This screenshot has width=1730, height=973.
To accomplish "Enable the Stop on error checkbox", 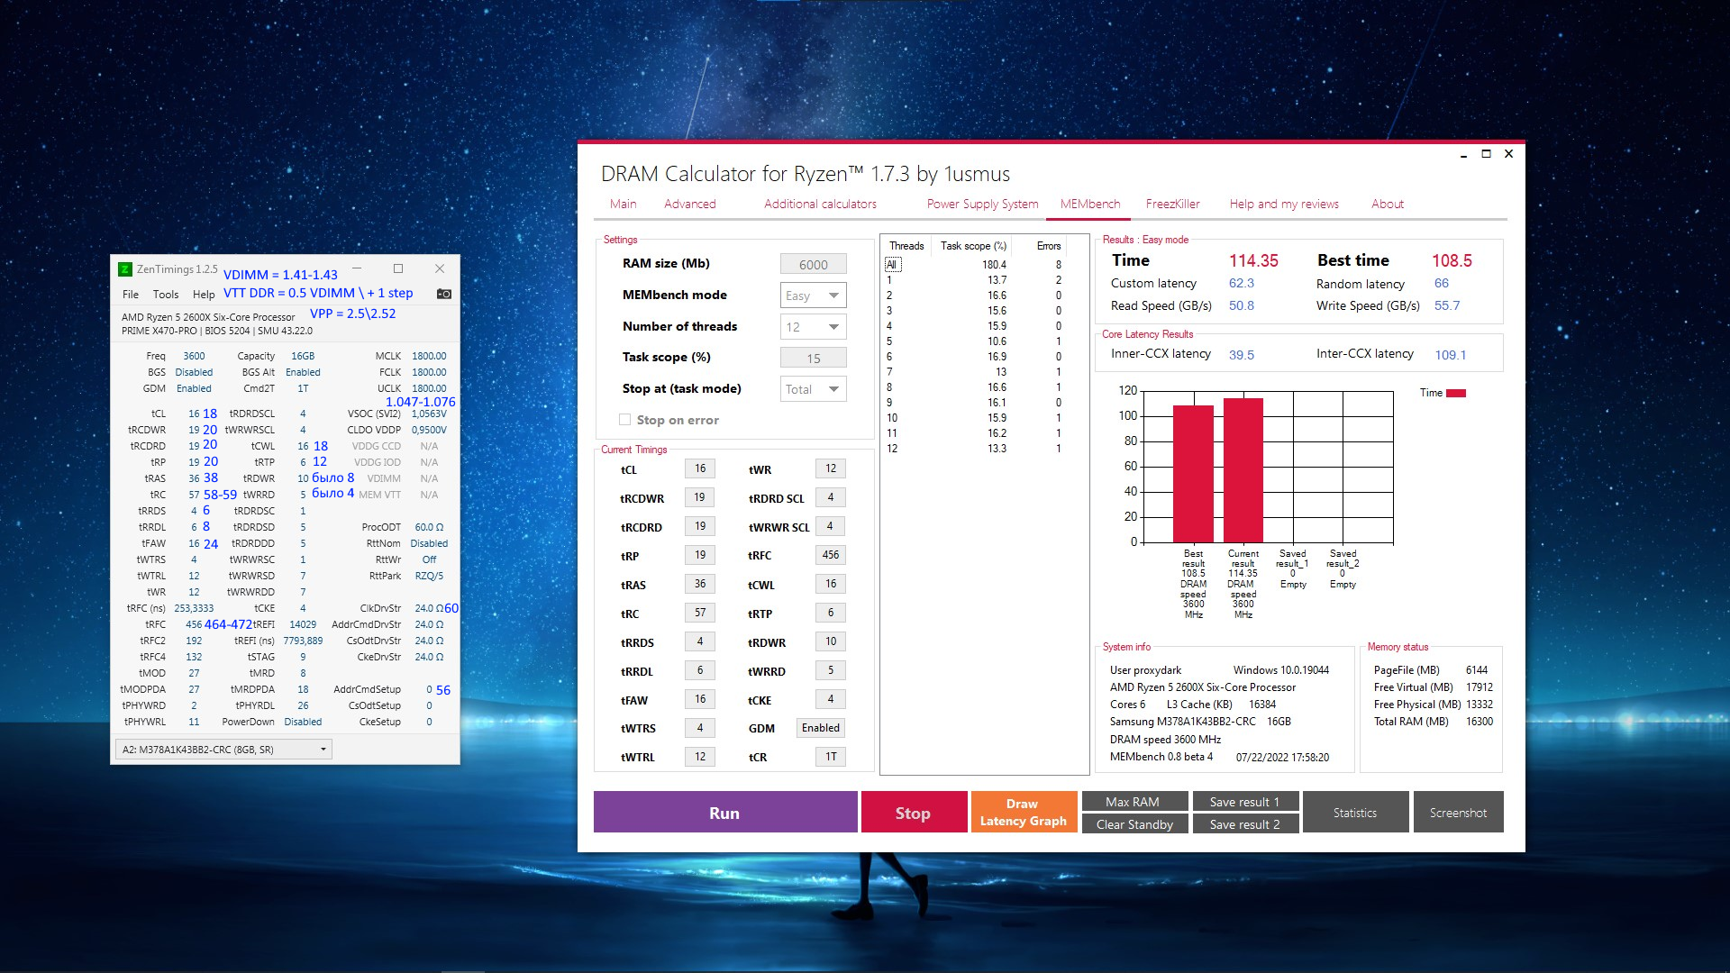I will [624, 420].
